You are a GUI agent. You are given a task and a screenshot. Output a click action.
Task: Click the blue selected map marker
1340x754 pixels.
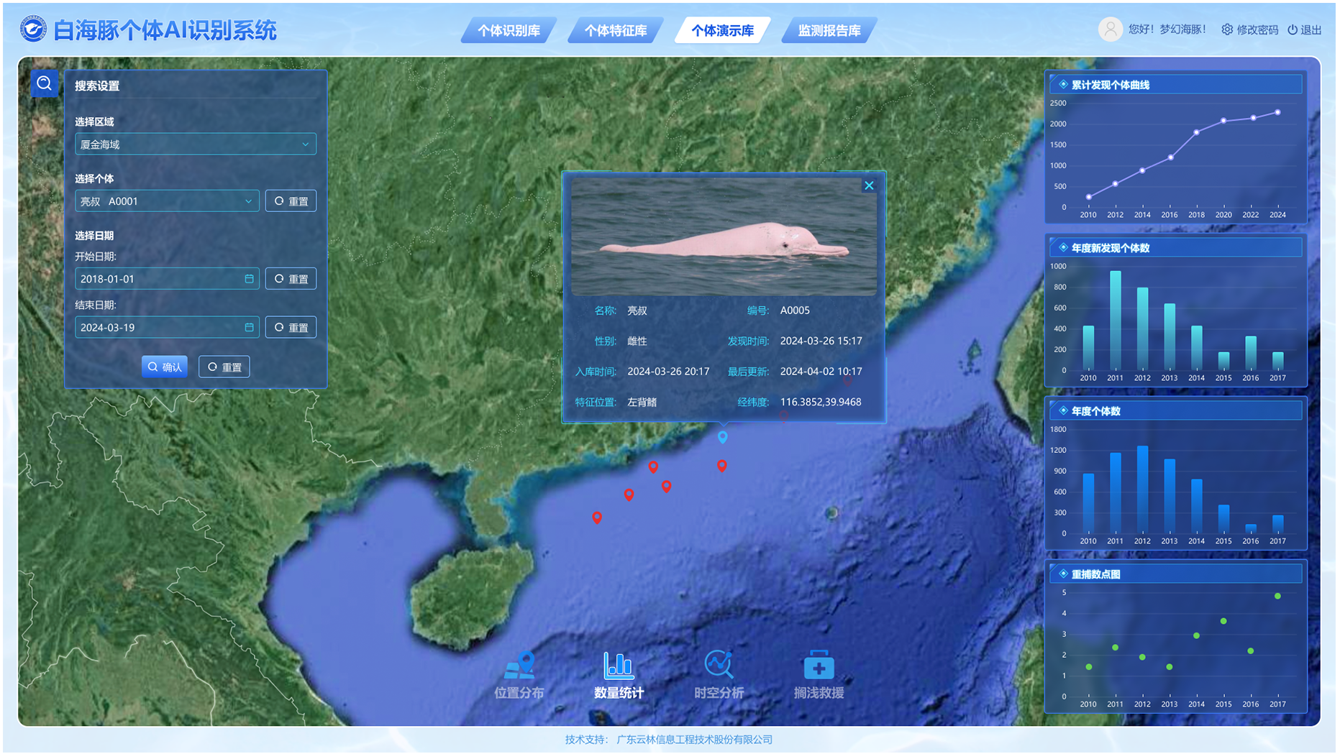pos(723,437)
